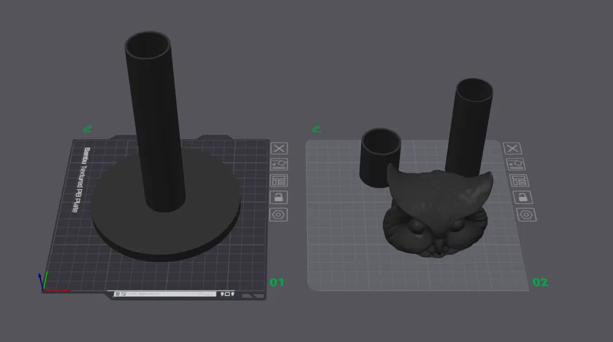Open plate 02 settings hexagon icon
The height and width of the screenshot is (342, 613).
point(527,215)
